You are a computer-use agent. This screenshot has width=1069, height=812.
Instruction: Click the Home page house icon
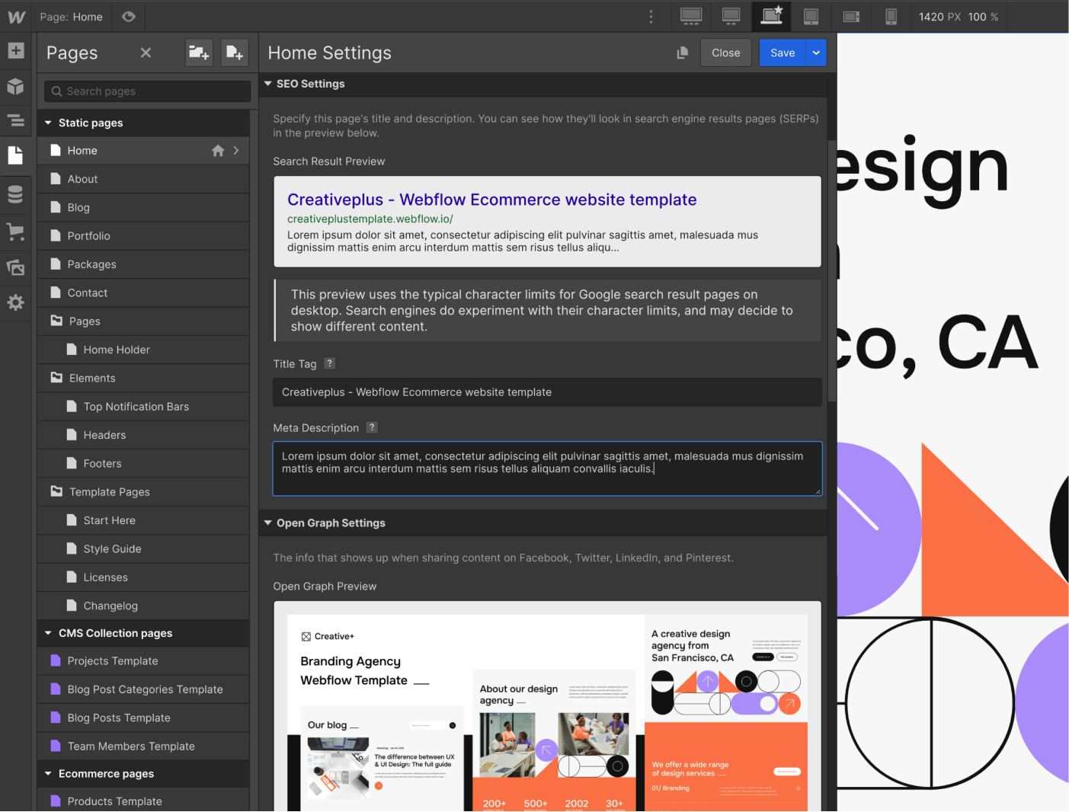click(x=218, y=151)
